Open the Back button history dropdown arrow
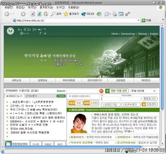 [18, 14]
